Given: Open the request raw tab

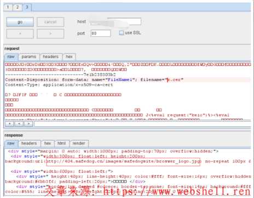Looking at the screenshot, I should click(11, 57).
